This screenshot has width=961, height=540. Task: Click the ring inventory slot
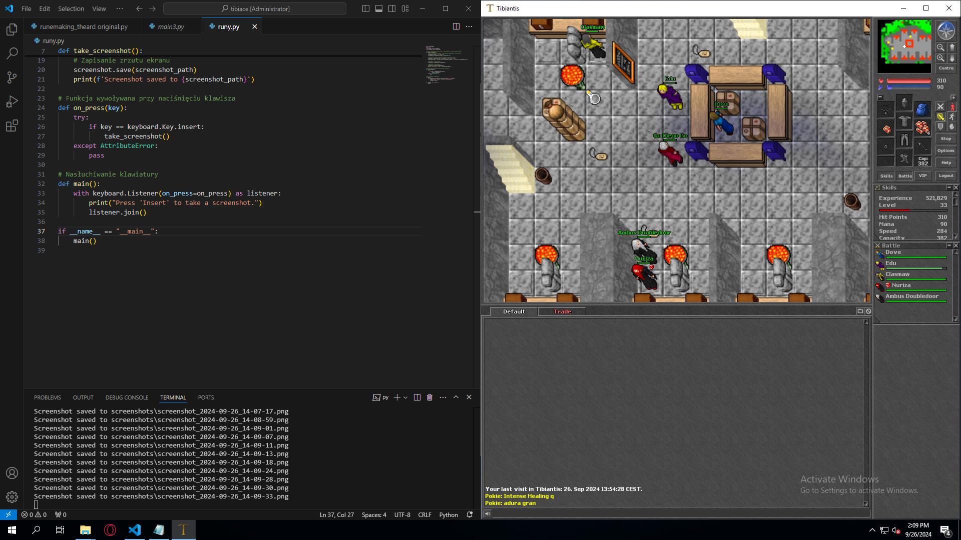click(885, 146)
